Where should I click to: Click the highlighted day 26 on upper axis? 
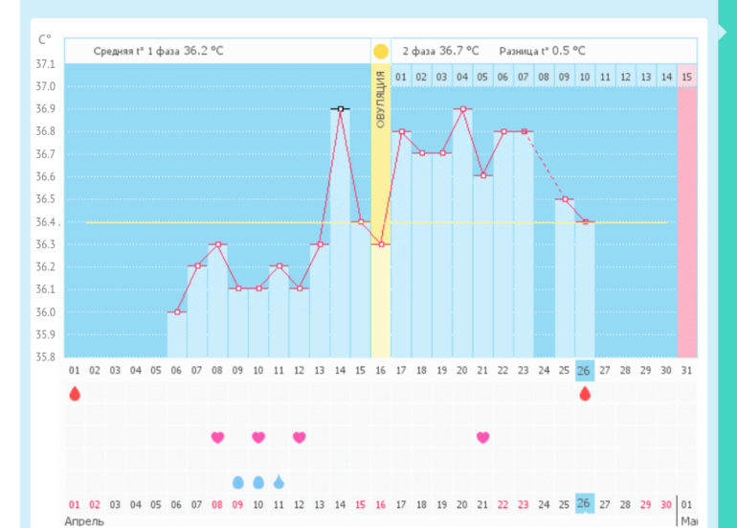pos(585,370)
